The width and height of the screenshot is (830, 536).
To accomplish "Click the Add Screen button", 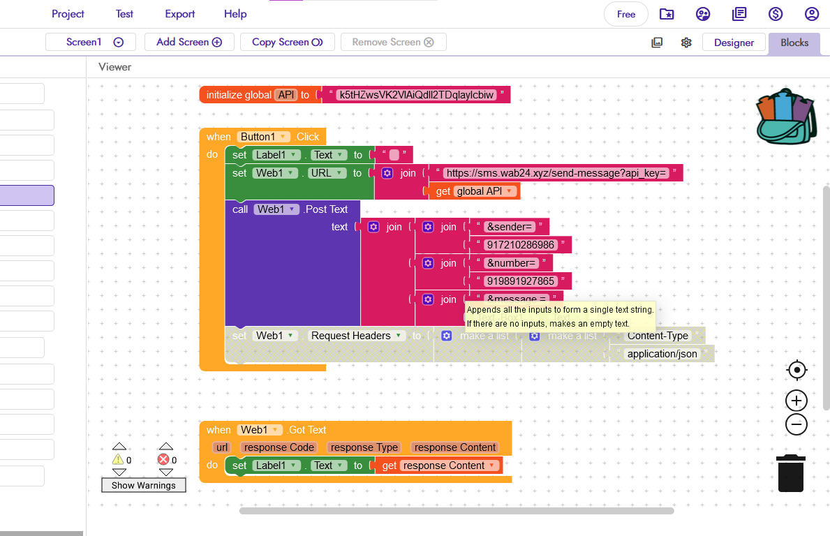I will pyautogui.click(x=189, y=42).
